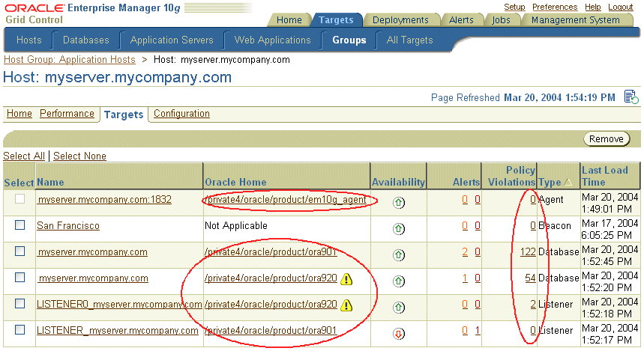Open the Management System tab
Screen dimensions: 644x351
[x=576, y=20]
